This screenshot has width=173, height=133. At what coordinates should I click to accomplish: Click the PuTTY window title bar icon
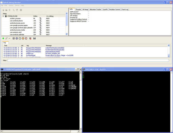point(84,70)
